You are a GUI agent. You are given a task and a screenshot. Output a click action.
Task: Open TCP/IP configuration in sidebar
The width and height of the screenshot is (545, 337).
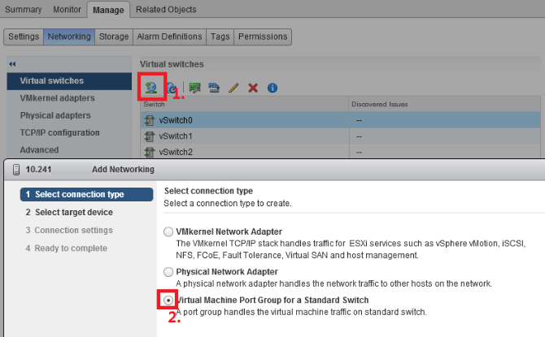pos(59,132)
